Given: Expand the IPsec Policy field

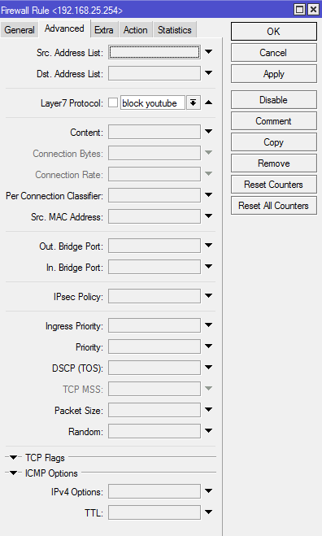Looking at the screenshot, I should coord(208,296).
